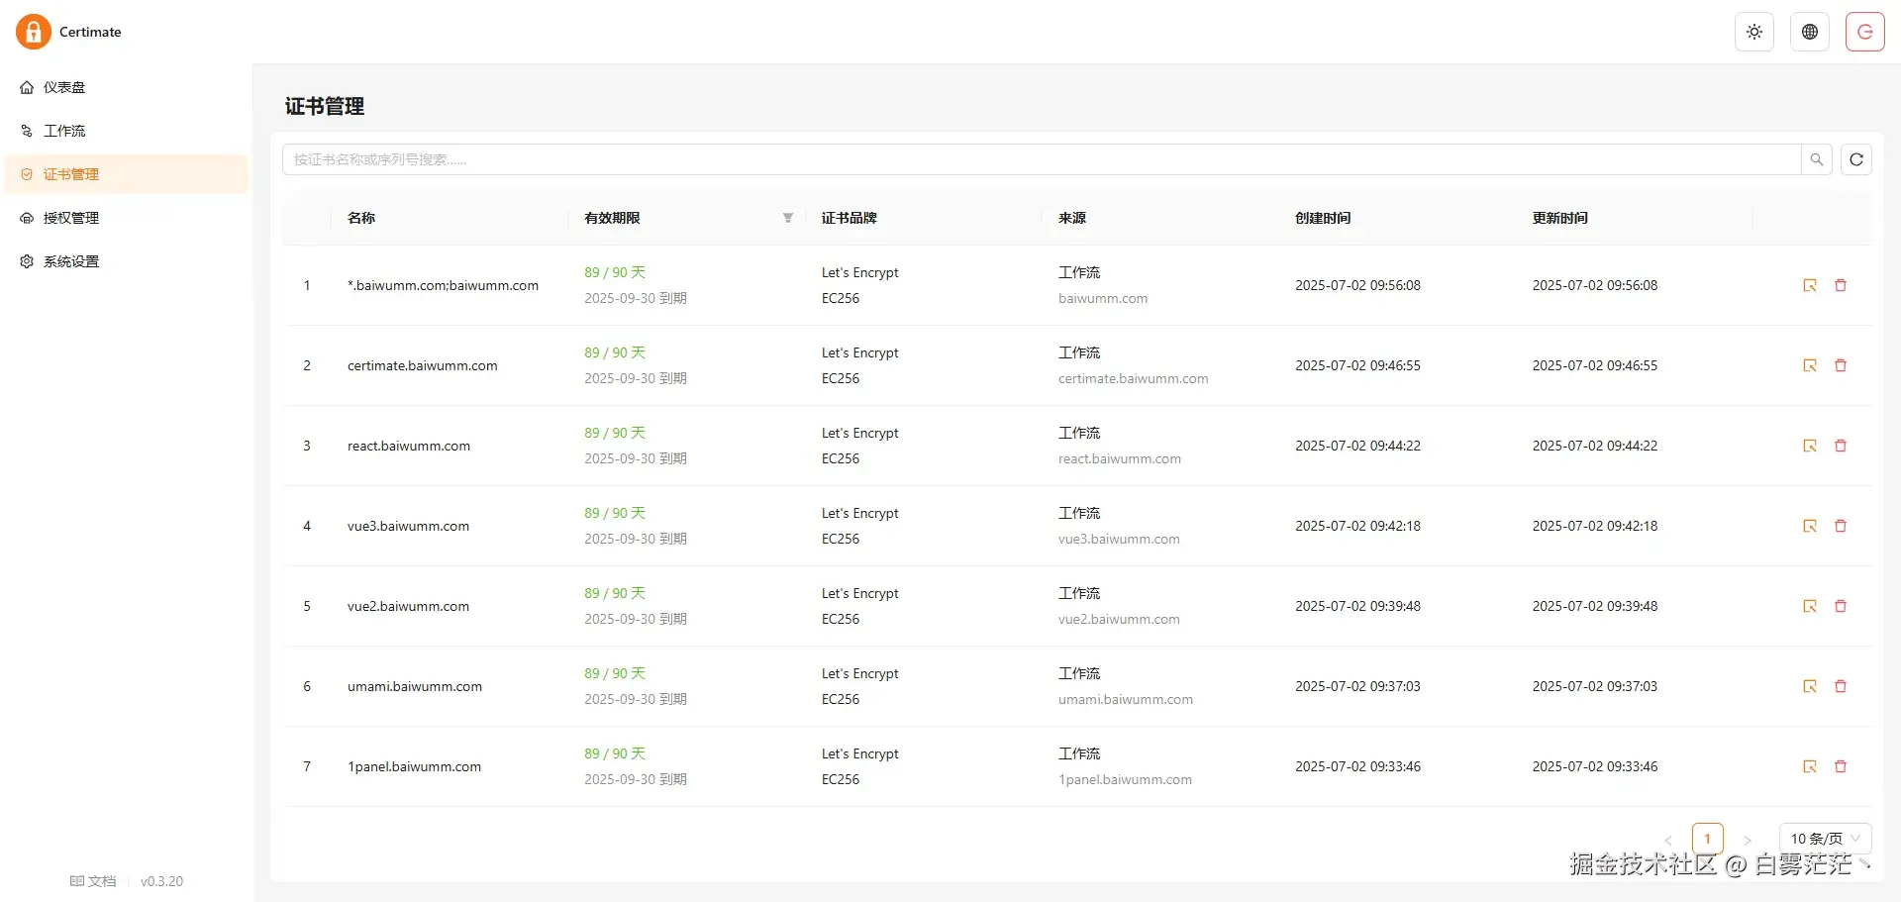The width and height of the screenshot is (1901, 902).
Task: Open the language globe selector
Action: (1810, 32)
